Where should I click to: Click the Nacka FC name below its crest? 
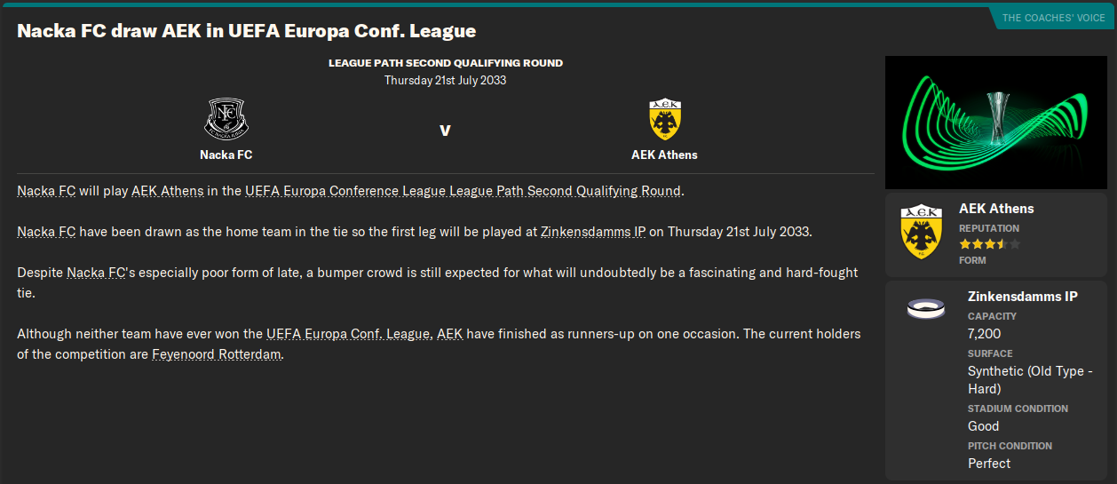[x=226, y=155]
